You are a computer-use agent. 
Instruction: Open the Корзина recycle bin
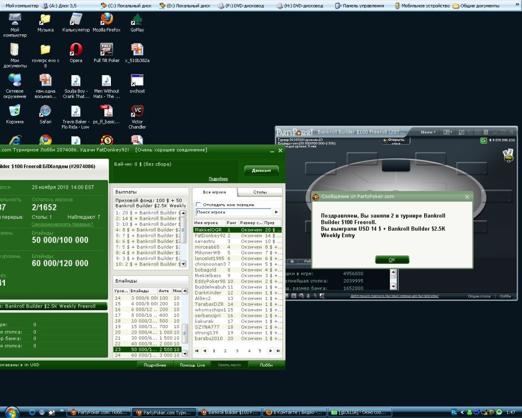click(15, 114)
